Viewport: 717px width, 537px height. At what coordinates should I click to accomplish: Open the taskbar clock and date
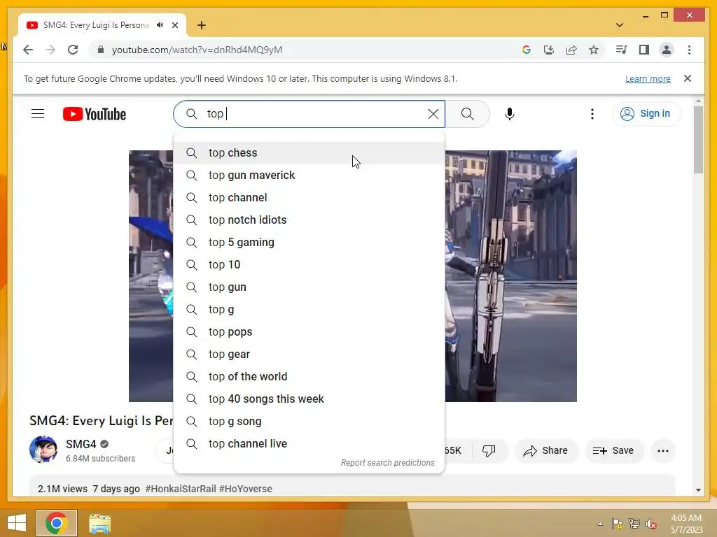coord(686,524)
